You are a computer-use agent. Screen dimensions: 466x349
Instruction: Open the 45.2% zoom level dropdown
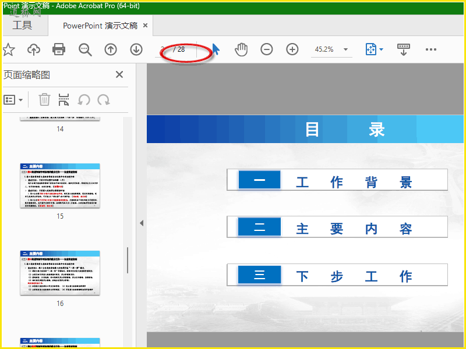tap(331, 49)
